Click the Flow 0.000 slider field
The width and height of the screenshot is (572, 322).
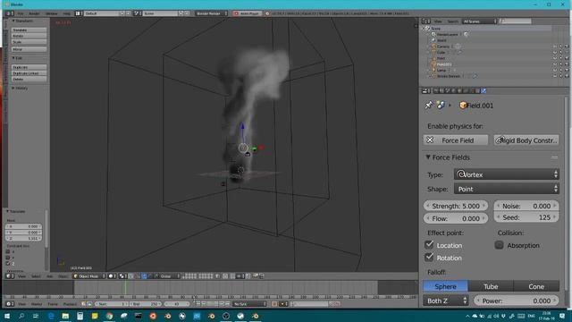click(x=456, y=218)
